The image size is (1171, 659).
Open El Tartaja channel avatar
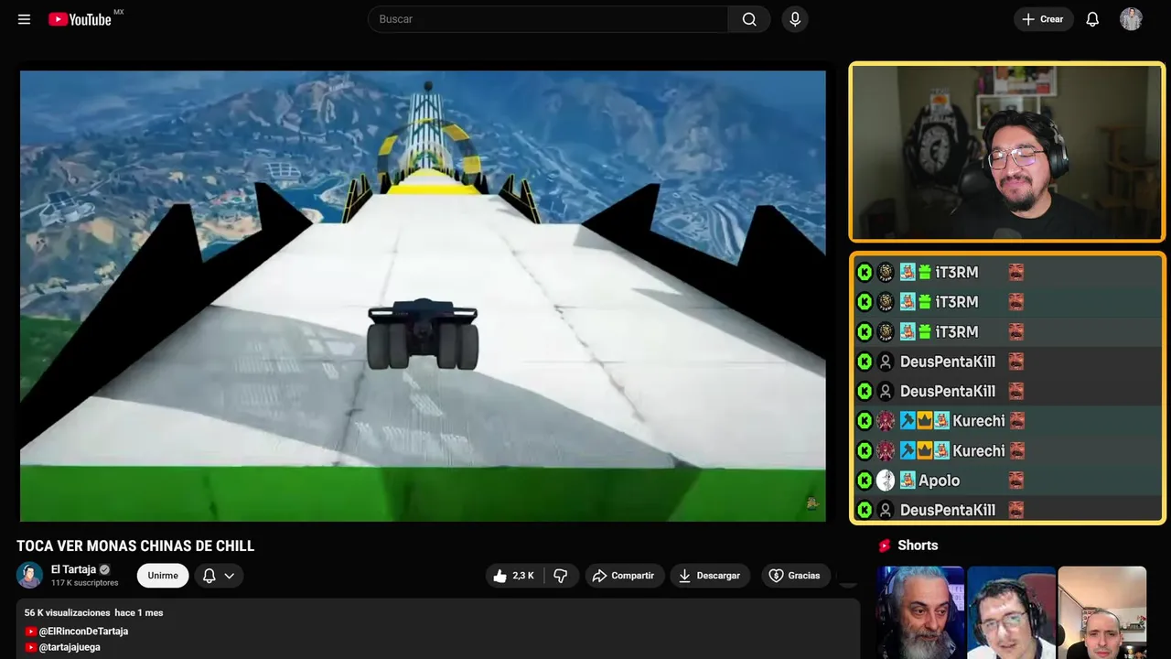[x=29, y=575]
